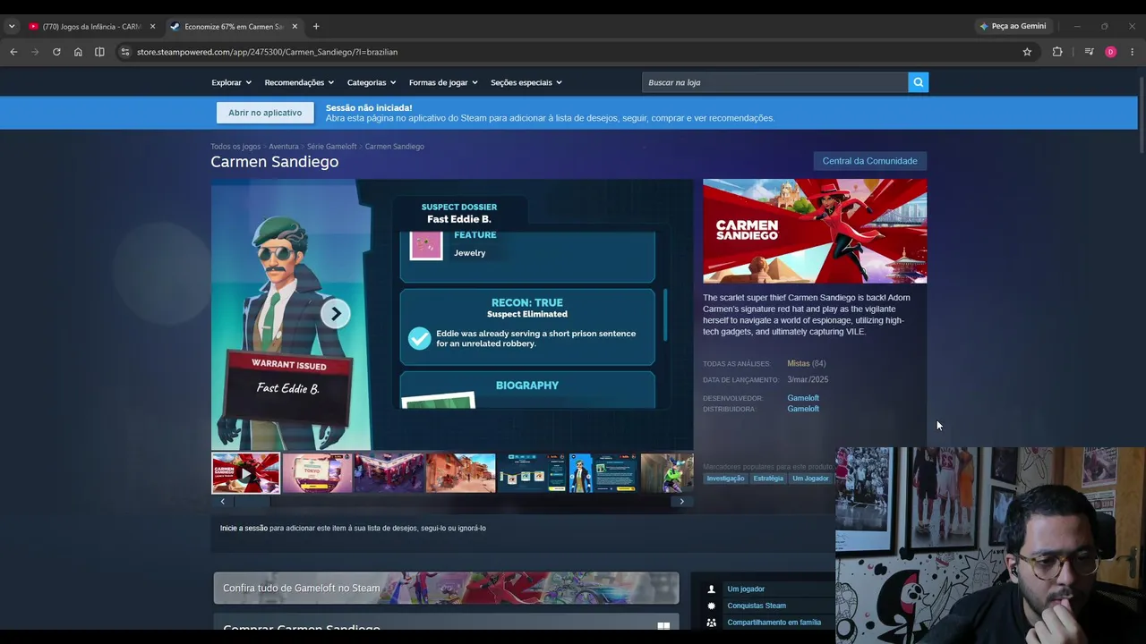This screenshot has height=644, width=1146.
Task: Click in the Buscar na loja search field
Action: tap(775, 82)
